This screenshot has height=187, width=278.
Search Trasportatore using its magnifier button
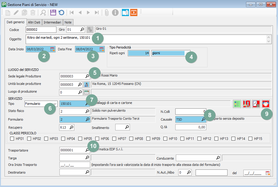point(87,150)
